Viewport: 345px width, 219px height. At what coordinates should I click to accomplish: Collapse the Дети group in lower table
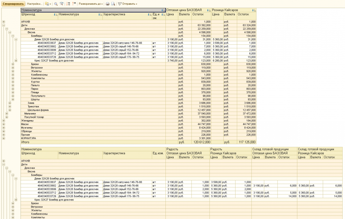click(x=3, y=164)
